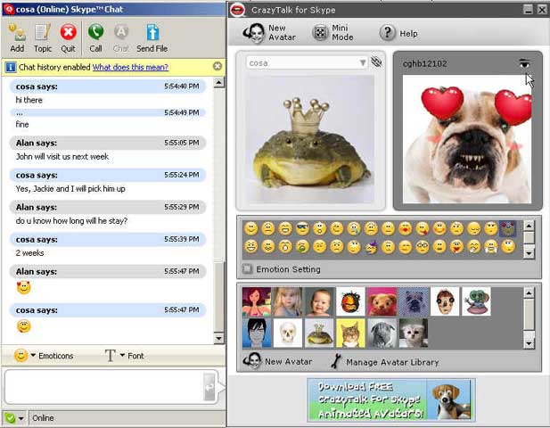Viewport: 550px width, 428px height.
Task: Click the chat message input field
Action: [x=103, y=386]
